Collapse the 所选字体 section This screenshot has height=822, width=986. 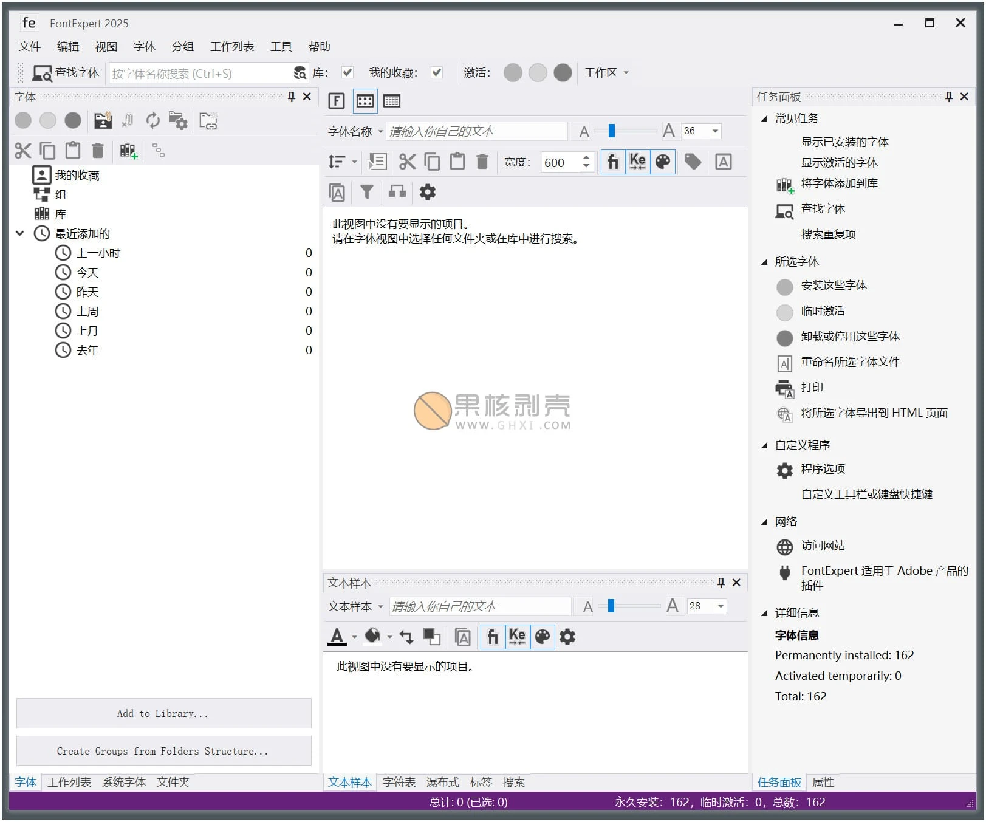(764, 262)
